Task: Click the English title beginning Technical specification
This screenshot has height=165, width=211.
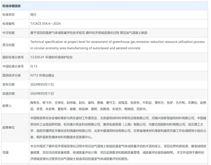Action: [x=117, y=45]
